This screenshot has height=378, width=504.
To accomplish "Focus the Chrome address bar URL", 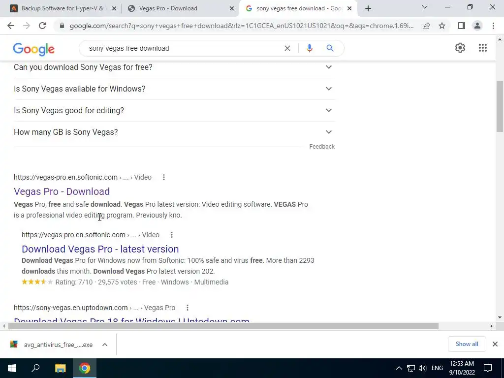I will coord(241,26).
